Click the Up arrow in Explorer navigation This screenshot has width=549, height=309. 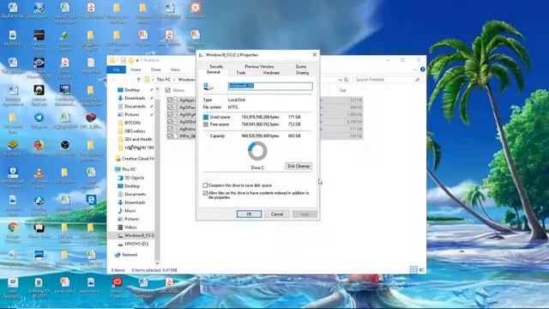[139, 80]
